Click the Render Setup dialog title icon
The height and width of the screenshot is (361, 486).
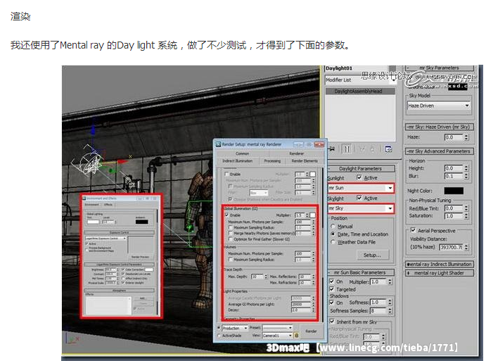(218, 144)
